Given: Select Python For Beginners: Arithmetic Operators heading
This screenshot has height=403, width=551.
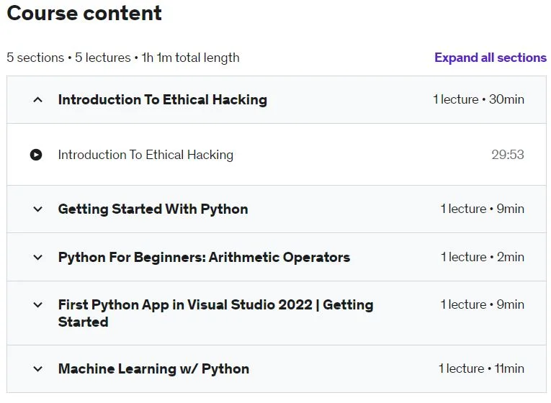Looking at the screenshot, I should tap(204, 258).
